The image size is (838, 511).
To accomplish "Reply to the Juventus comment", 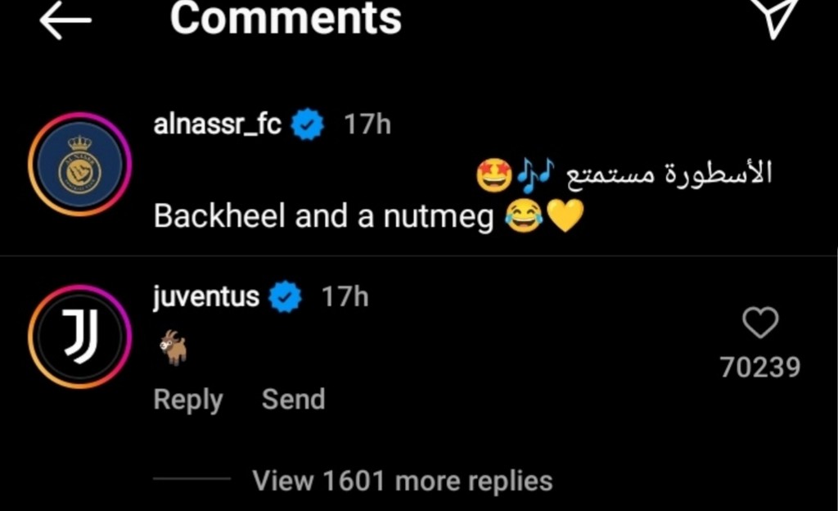I will tap(188, 400).
